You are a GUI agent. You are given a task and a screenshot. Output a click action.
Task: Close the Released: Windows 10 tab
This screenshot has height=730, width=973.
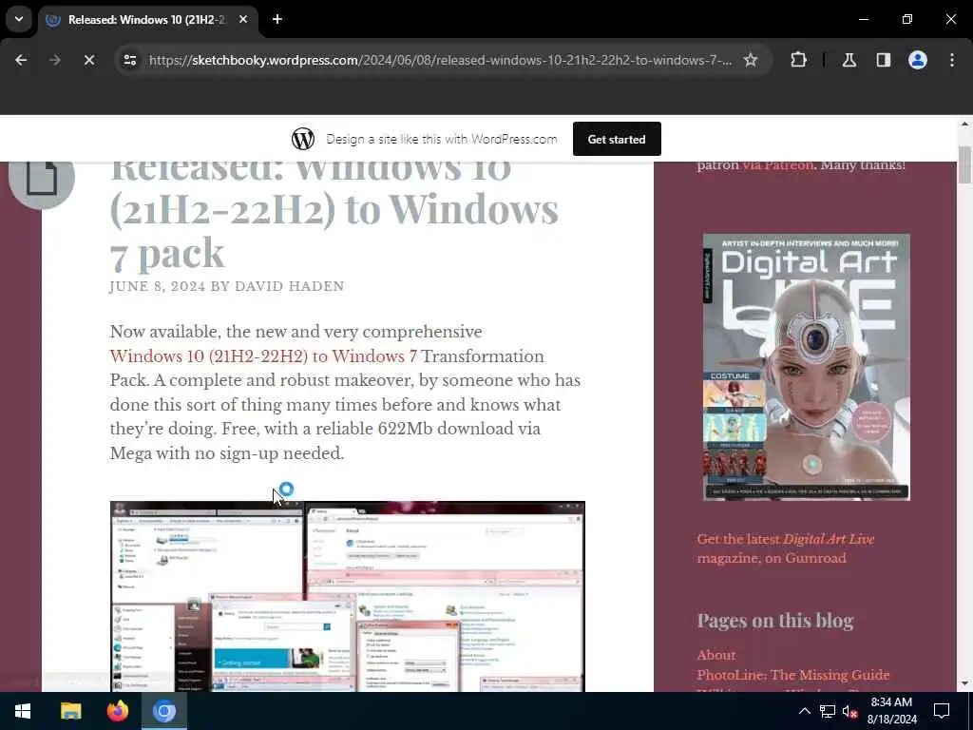243,19
